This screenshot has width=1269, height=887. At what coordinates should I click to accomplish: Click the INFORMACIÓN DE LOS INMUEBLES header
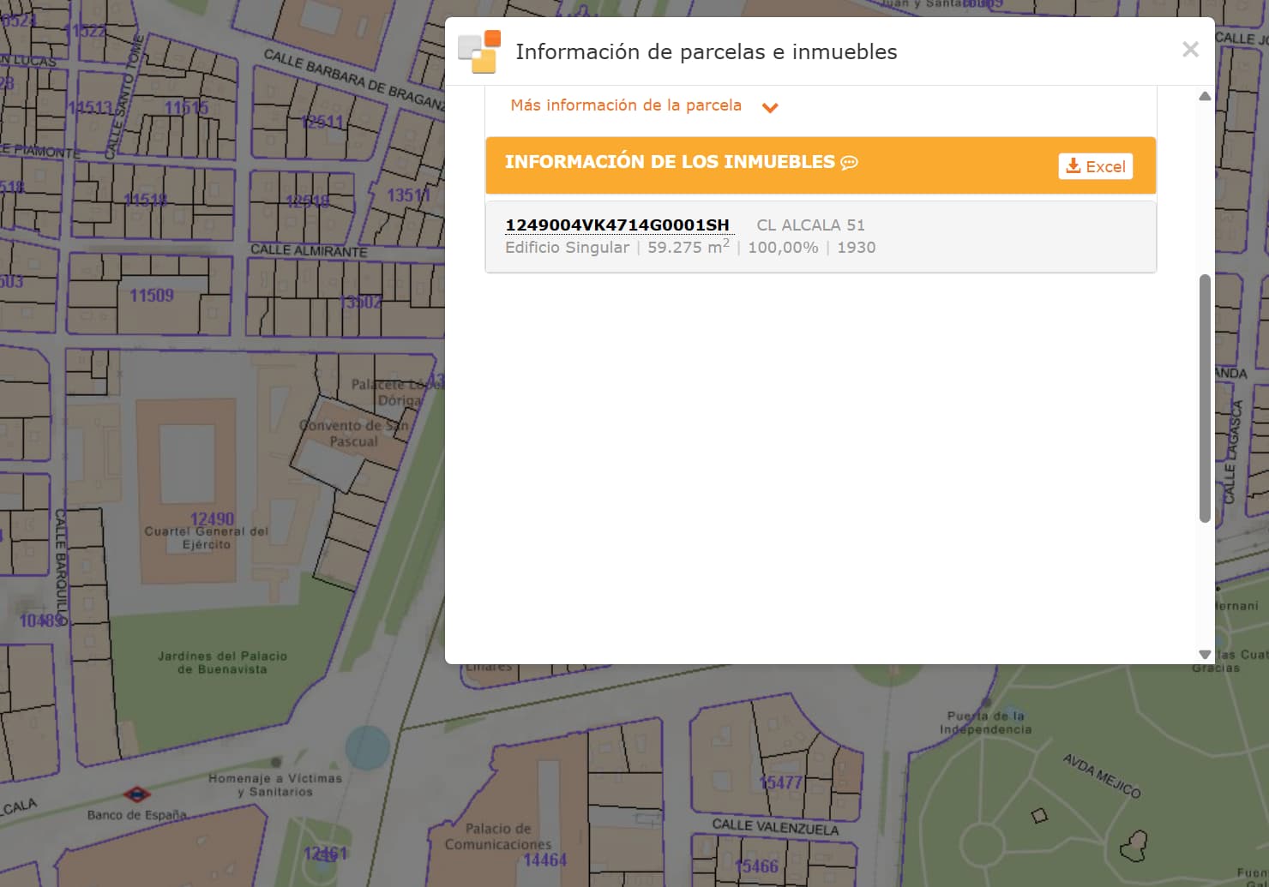669,163
